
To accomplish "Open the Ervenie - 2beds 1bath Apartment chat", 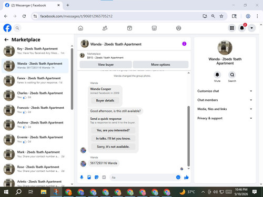I will (x=35, y=139).
